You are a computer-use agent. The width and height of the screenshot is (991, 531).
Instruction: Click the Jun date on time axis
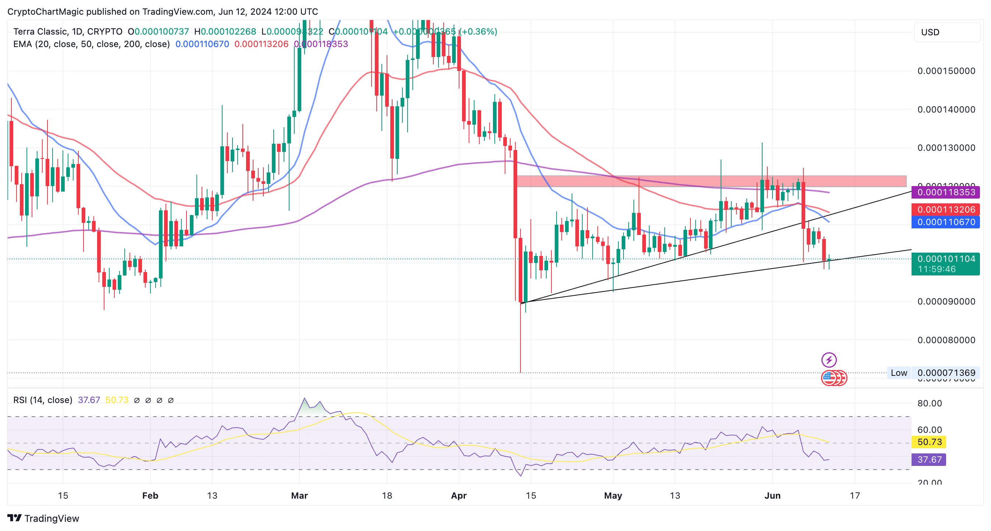coord(772,496)
